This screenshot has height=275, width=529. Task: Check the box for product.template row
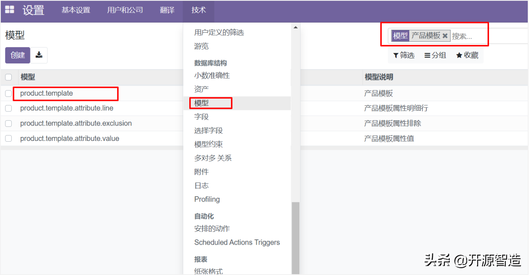pyautogui.click(x=8, y=93)
